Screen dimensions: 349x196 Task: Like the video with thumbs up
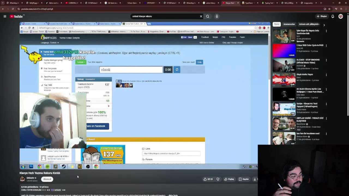[x=208, y=179]
